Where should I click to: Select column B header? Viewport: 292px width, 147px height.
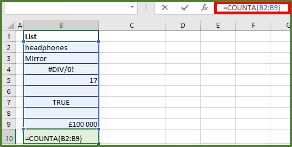[x=61, y=25]
